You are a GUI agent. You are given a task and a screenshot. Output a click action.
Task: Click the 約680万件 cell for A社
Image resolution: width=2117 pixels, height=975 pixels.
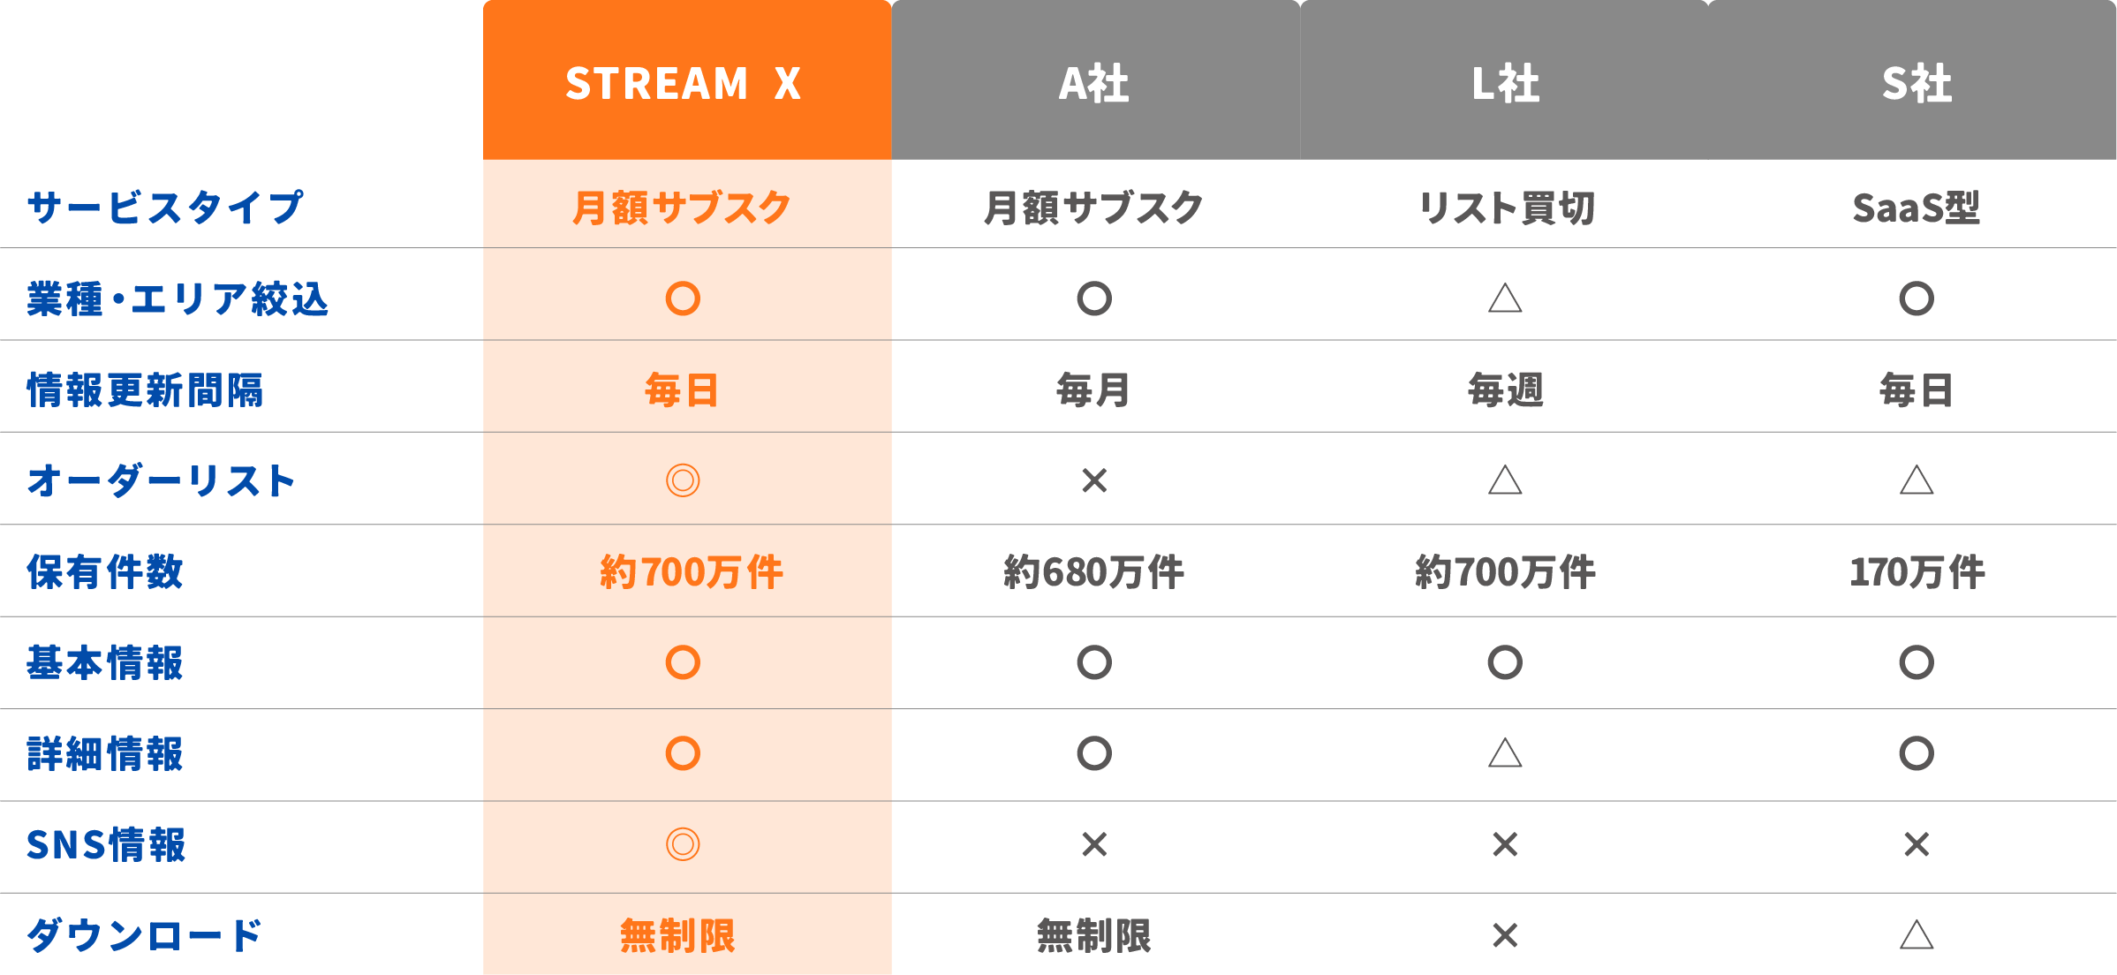tap(1094, 571)
